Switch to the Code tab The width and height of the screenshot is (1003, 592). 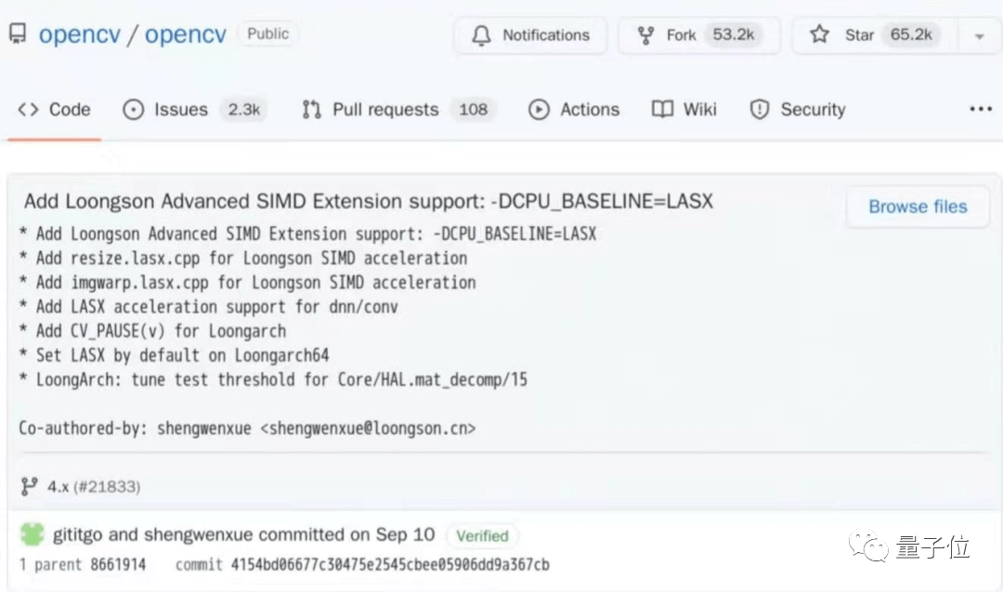point(55,110)
